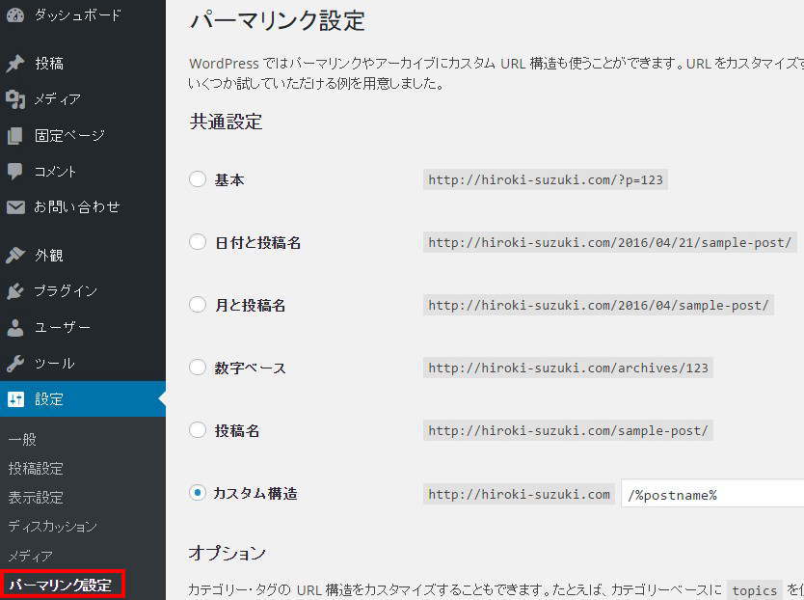
Task: Click the 2016/04/sample-post example URL
Action: pos(599,305)
